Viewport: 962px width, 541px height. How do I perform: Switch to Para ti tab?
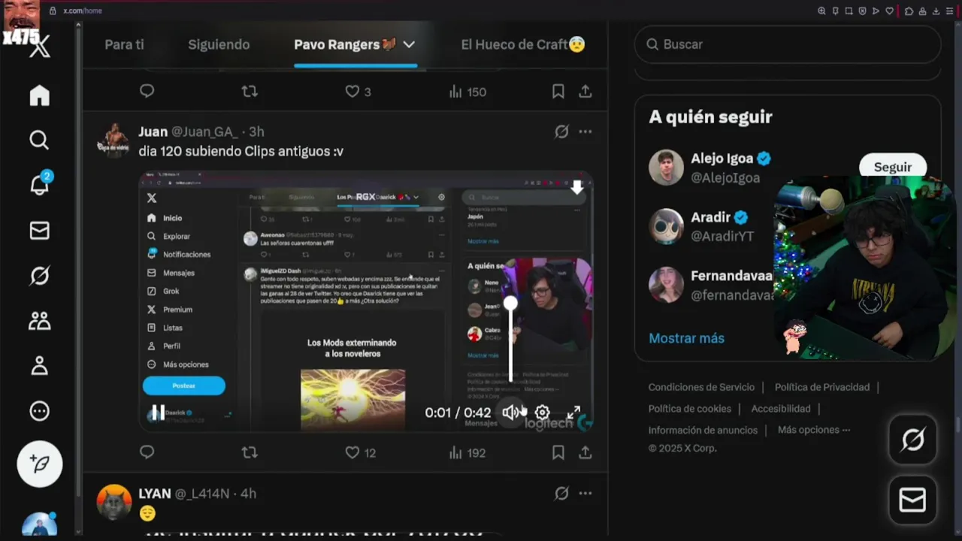124,44
